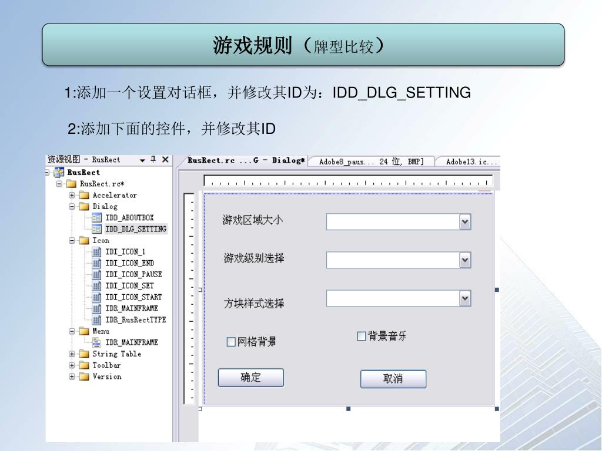This screenshot has height=451, width=602.
Task: Select IDI_ICON_END tree item
Action: 129,263
